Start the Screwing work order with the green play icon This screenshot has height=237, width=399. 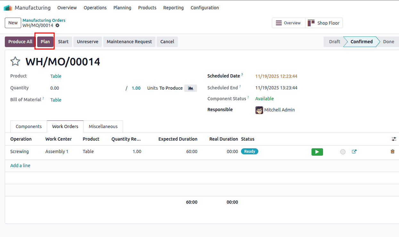pos(317,151)
